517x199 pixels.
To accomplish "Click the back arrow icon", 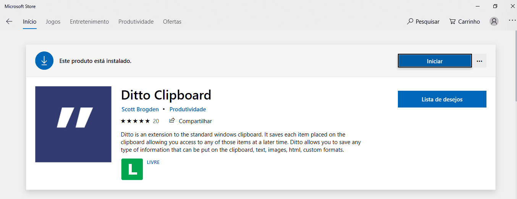I will pyautogui.click(x=9, y=22).
